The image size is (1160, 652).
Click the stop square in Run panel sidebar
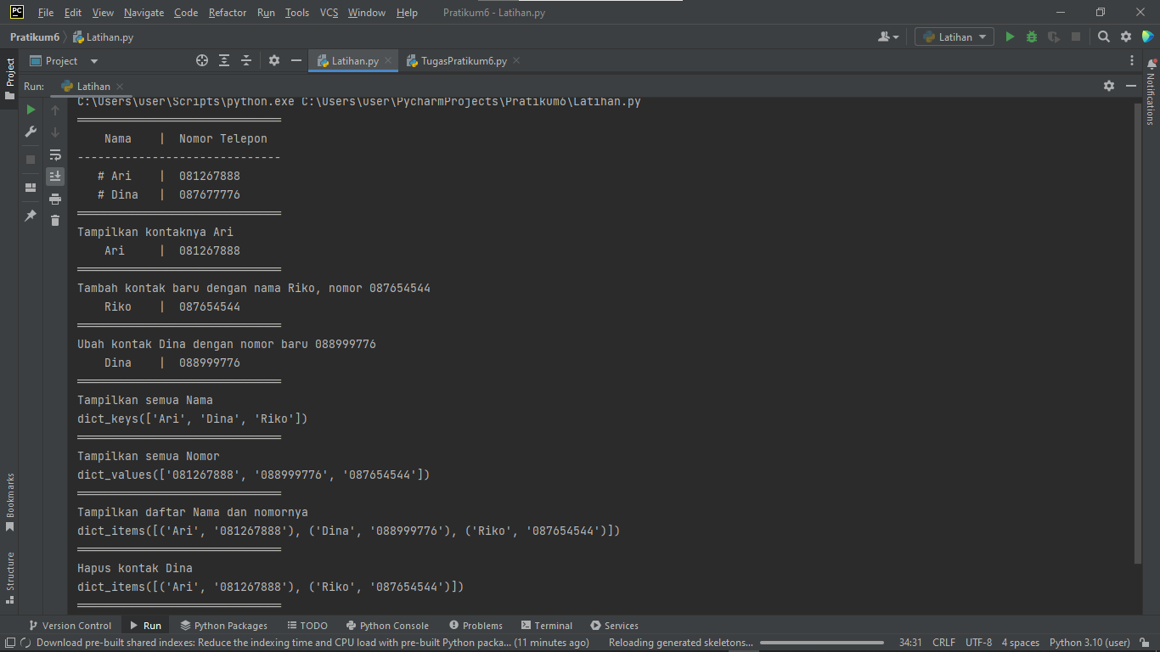(x=31, y=160)
